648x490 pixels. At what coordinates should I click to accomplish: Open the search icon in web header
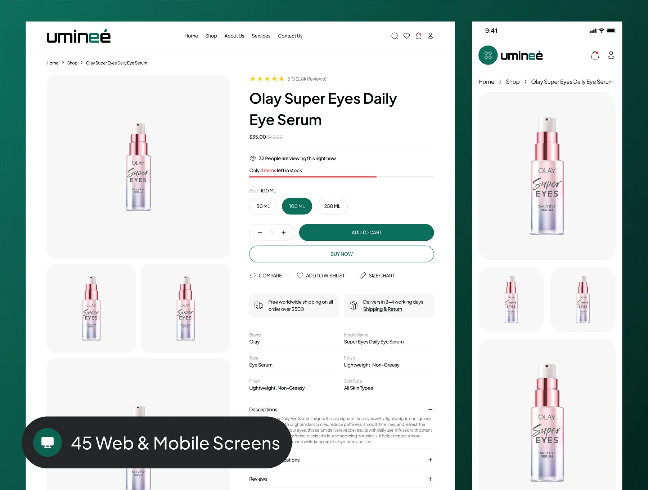tap(395, 36)
